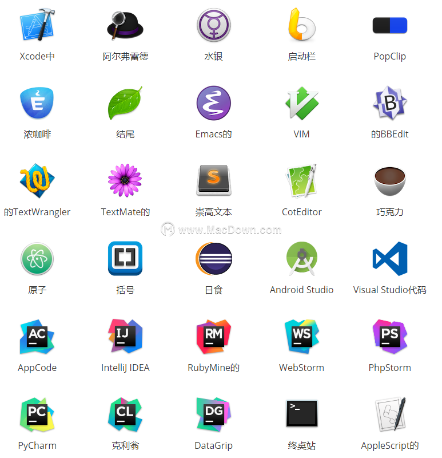Click the 'Visual Studio代码' label

coord(390,290)
